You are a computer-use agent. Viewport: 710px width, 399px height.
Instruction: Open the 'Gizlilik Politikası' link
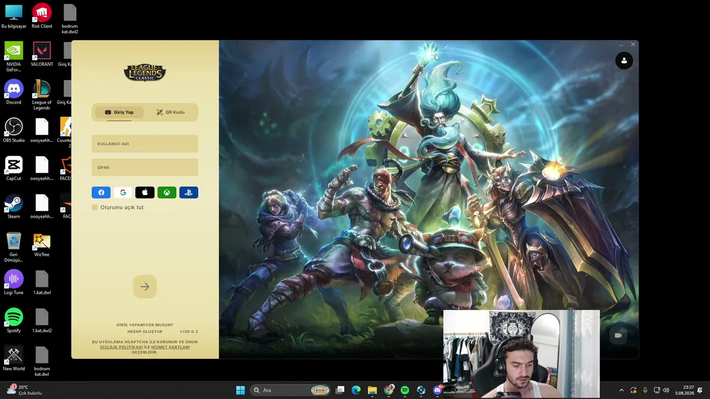(121, 347)
